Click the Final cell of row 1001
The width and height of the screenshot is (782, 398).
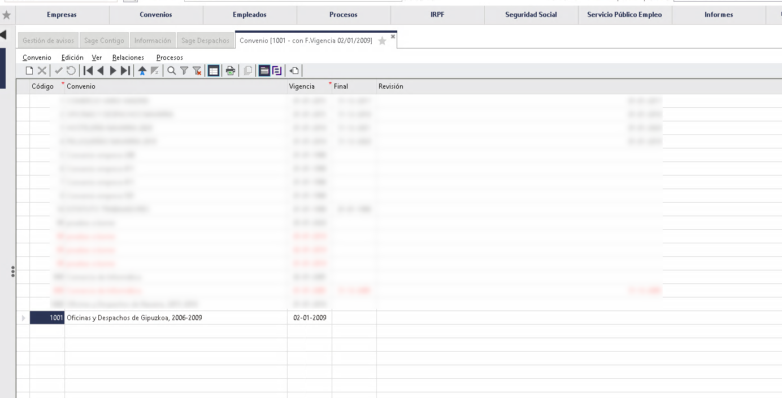(x=354, y=318)
